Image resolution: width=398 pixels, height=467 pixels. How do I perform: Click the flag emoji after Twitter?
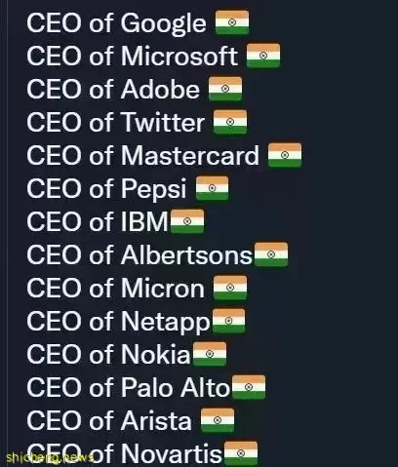[230, 122]
